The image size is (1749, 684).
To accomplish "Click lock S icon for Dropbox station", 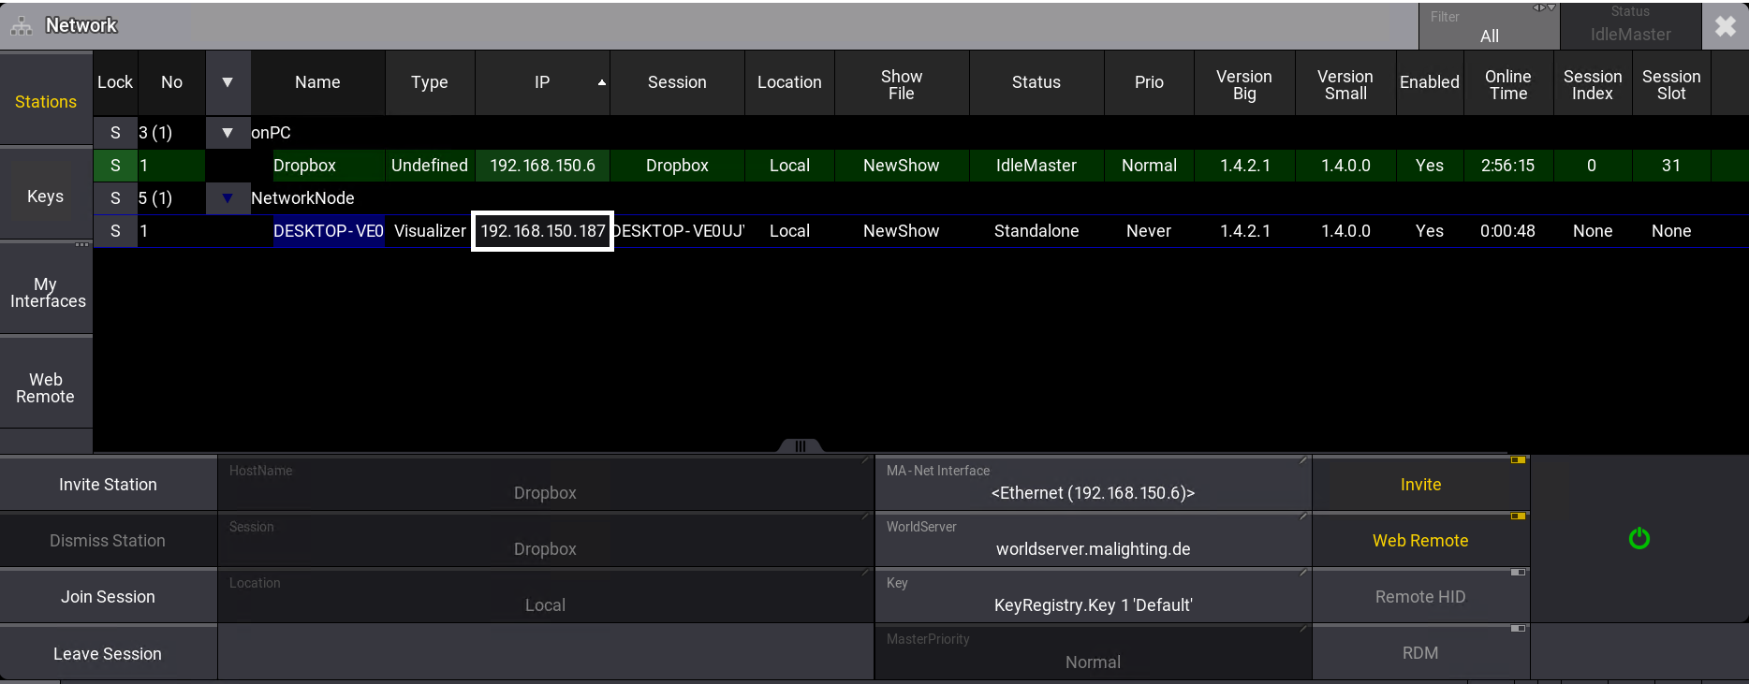I will (x=115, y=166).
